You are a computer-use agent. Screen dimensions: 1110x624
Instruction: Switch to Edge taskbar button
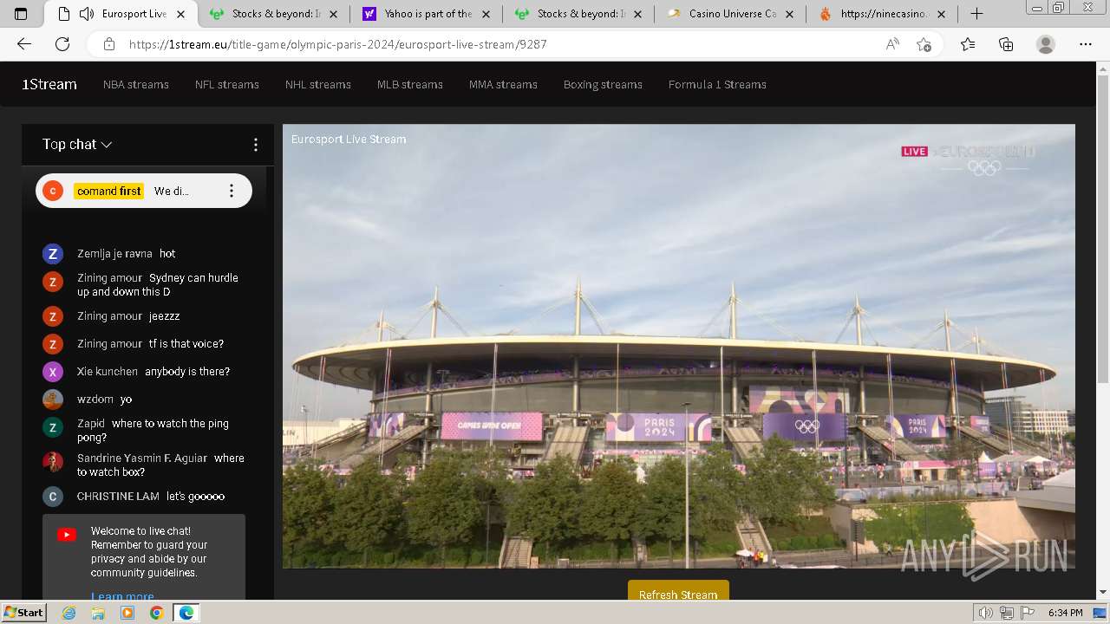click(186, 613)
